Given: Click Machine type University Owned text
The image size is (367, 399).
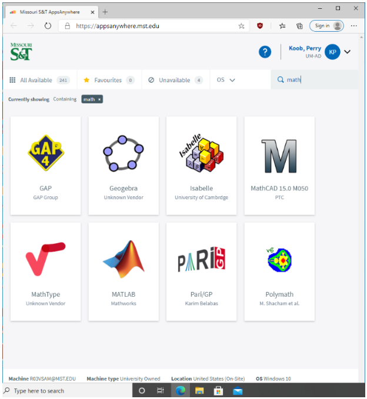Looking at the screenshot, I should (x=124, y=378).
